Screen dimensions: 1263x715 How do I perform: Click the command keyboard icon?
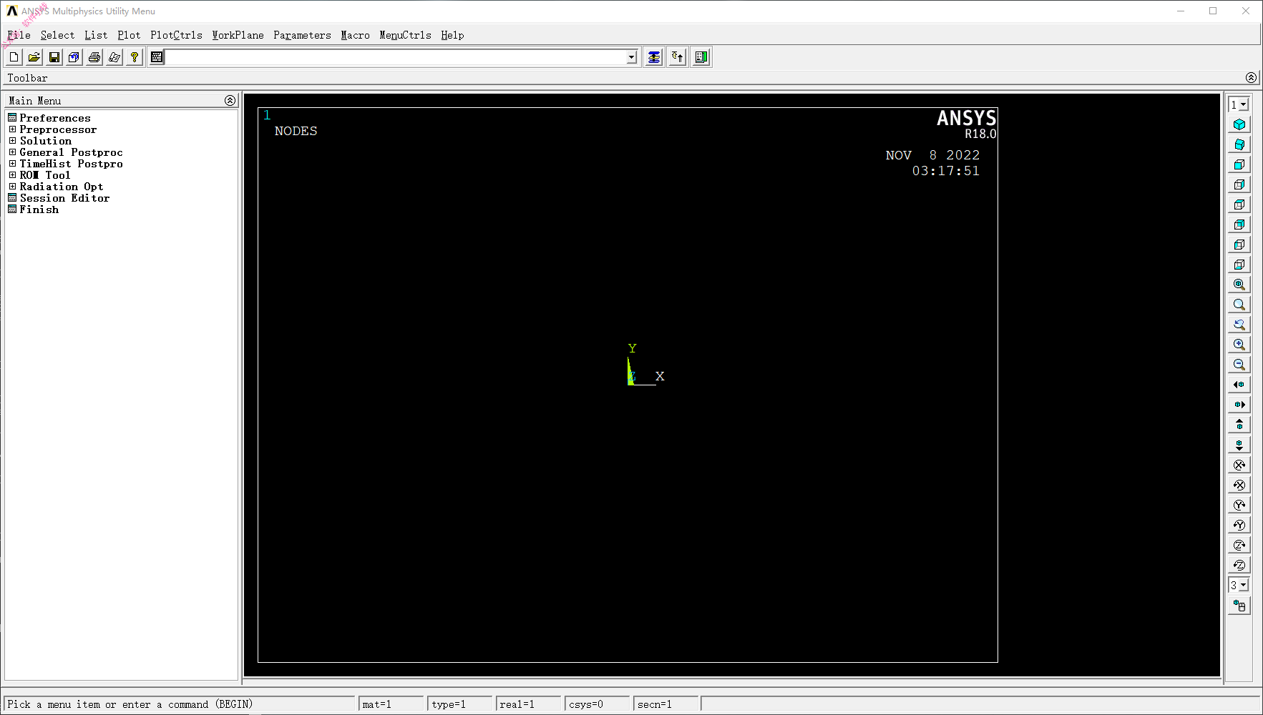(x=157, y=57)
